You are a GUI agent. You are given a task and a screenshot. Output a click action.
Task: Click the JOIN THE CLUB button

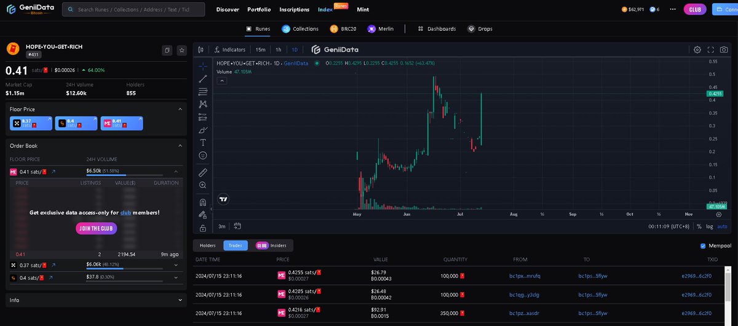96,228
